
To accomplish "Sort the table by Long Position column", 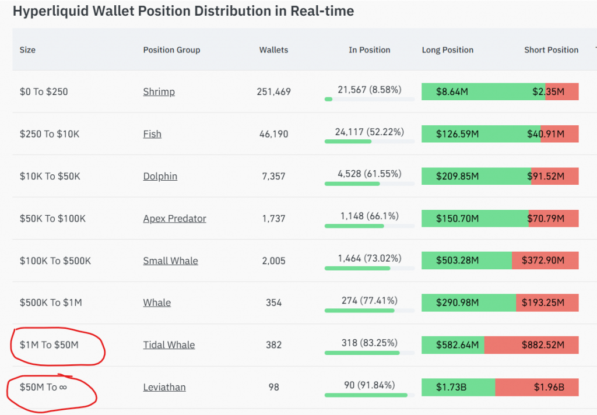I will click(447, 50).
